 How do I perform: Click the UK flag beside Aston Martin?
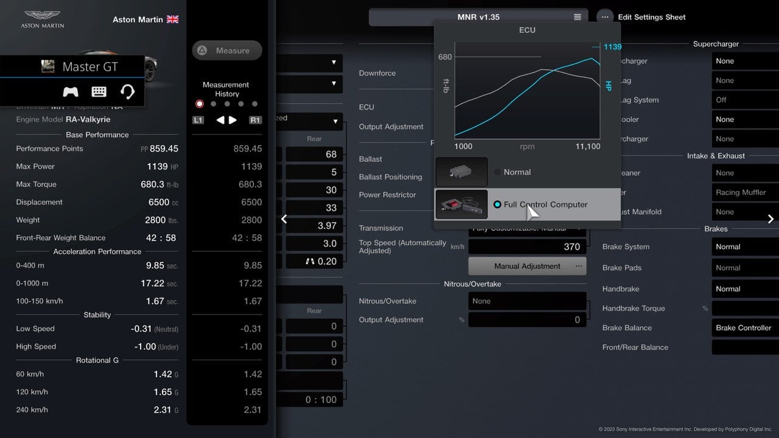pos(173,19)
